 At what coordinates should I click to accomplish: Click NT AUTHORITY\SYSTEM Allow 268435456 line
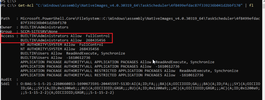pyautogui.click(x=60, y=49)
